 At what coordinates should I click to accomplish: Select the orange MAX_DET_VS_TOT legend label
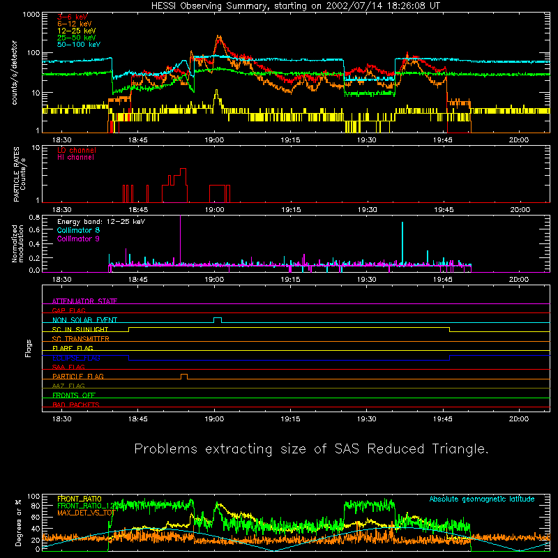click(86, 513)
